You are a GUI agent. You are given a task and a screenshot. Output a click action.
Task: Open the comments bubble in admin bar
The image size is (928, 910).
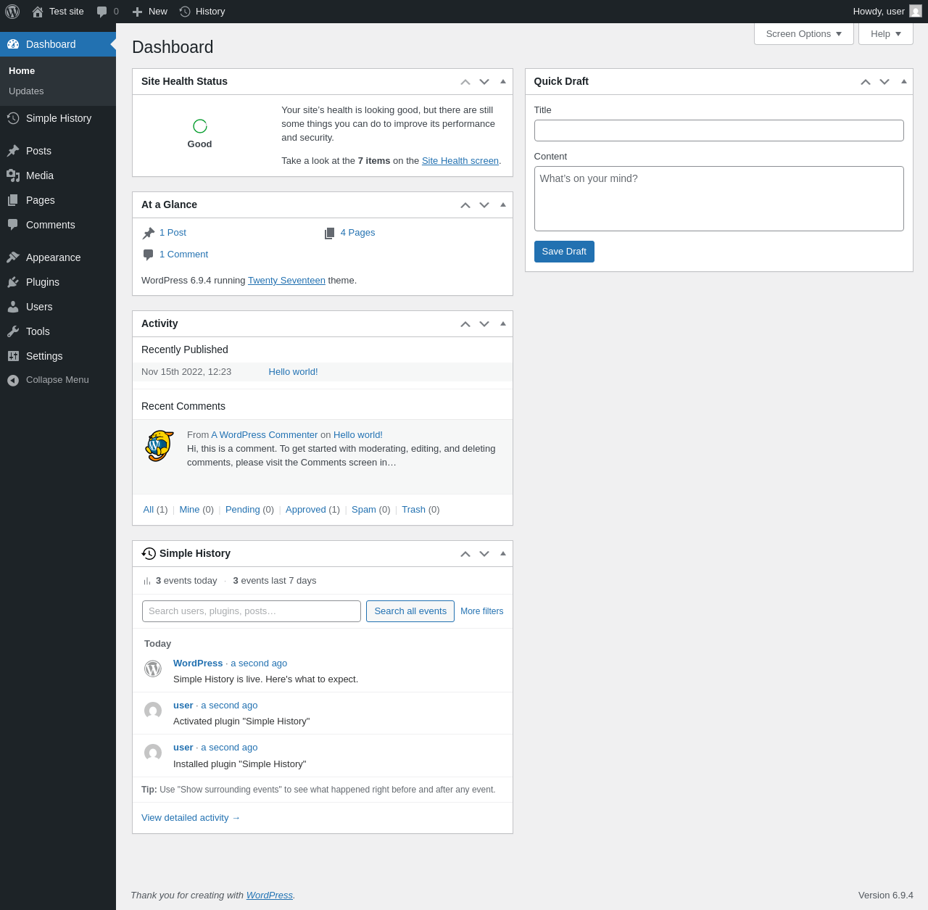coord(107,12)
